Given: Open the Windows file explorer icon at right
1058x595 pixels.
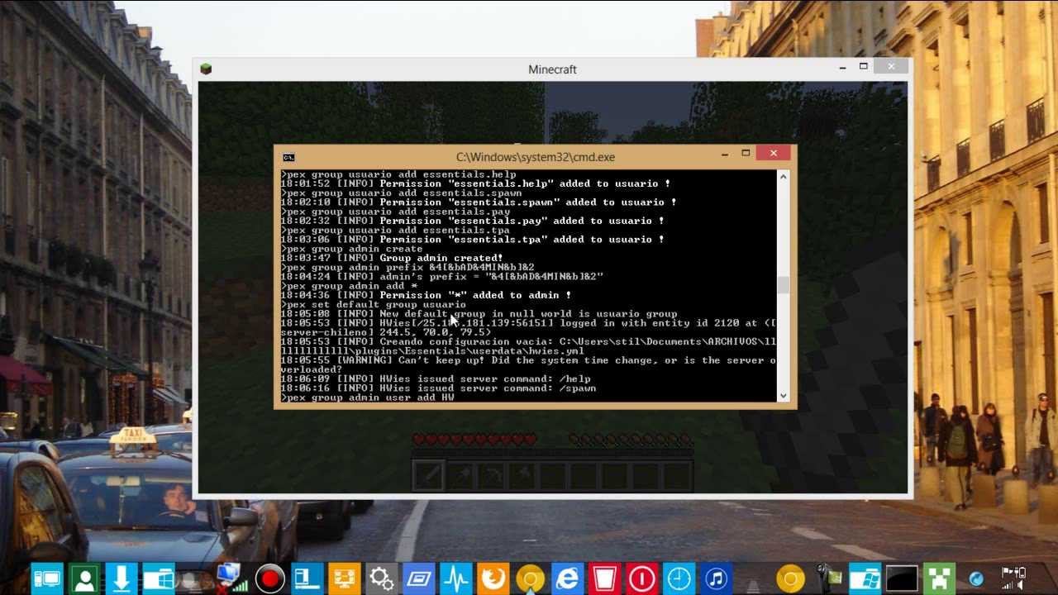Looking at the screenshot, I should click(x=865, y=578).
